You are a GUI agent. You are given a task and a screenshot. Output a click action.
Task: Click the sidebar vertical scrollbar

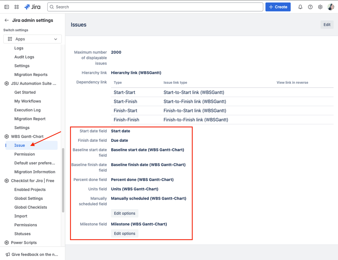point(63,180)
